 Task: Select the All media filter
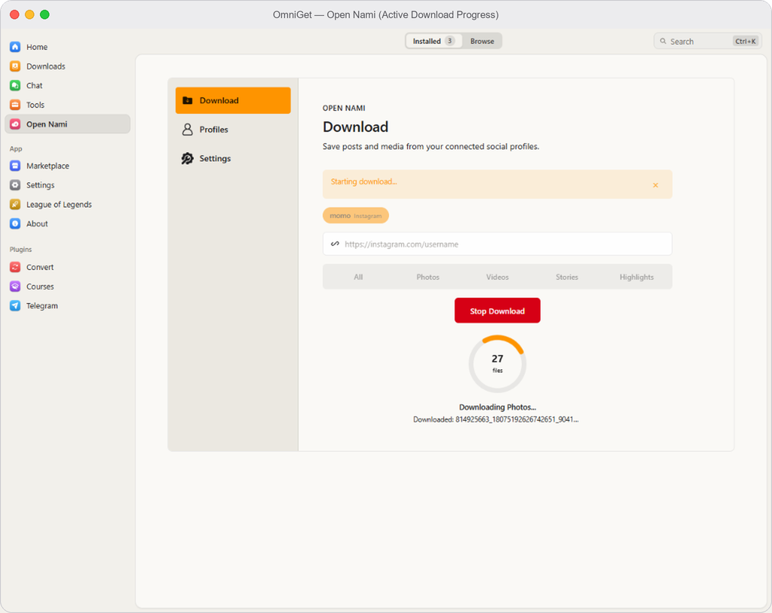tap(358, 277)
